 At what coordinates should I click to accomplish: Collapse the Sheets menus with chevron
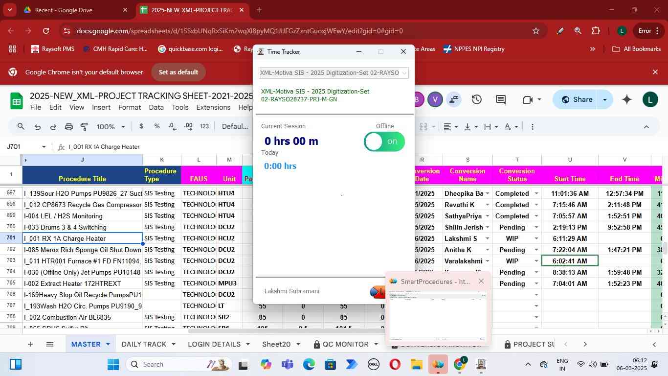click(646, 127)
